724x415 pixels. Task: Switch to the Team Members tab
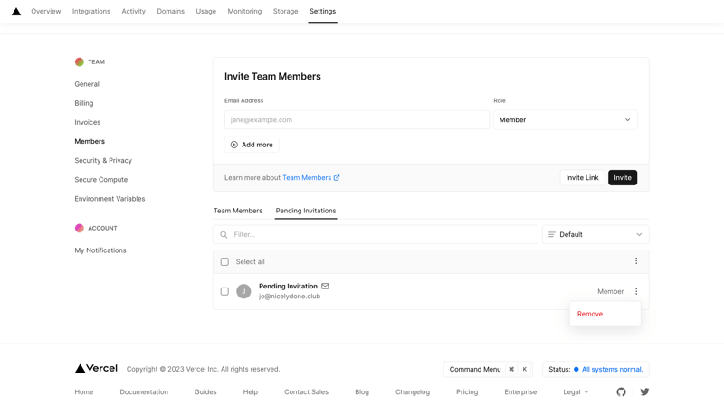238,211
